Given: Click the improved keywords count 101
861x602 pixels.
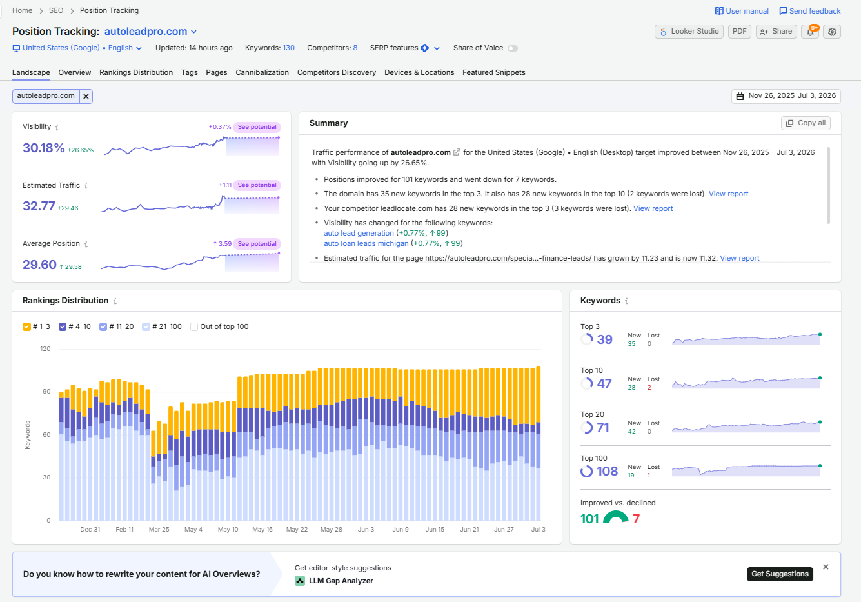Looking at the screenshot, I should point(589,519).
